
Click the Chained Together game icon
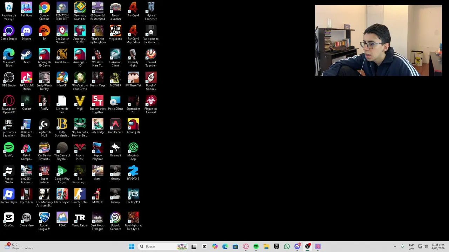pos(151,58)
